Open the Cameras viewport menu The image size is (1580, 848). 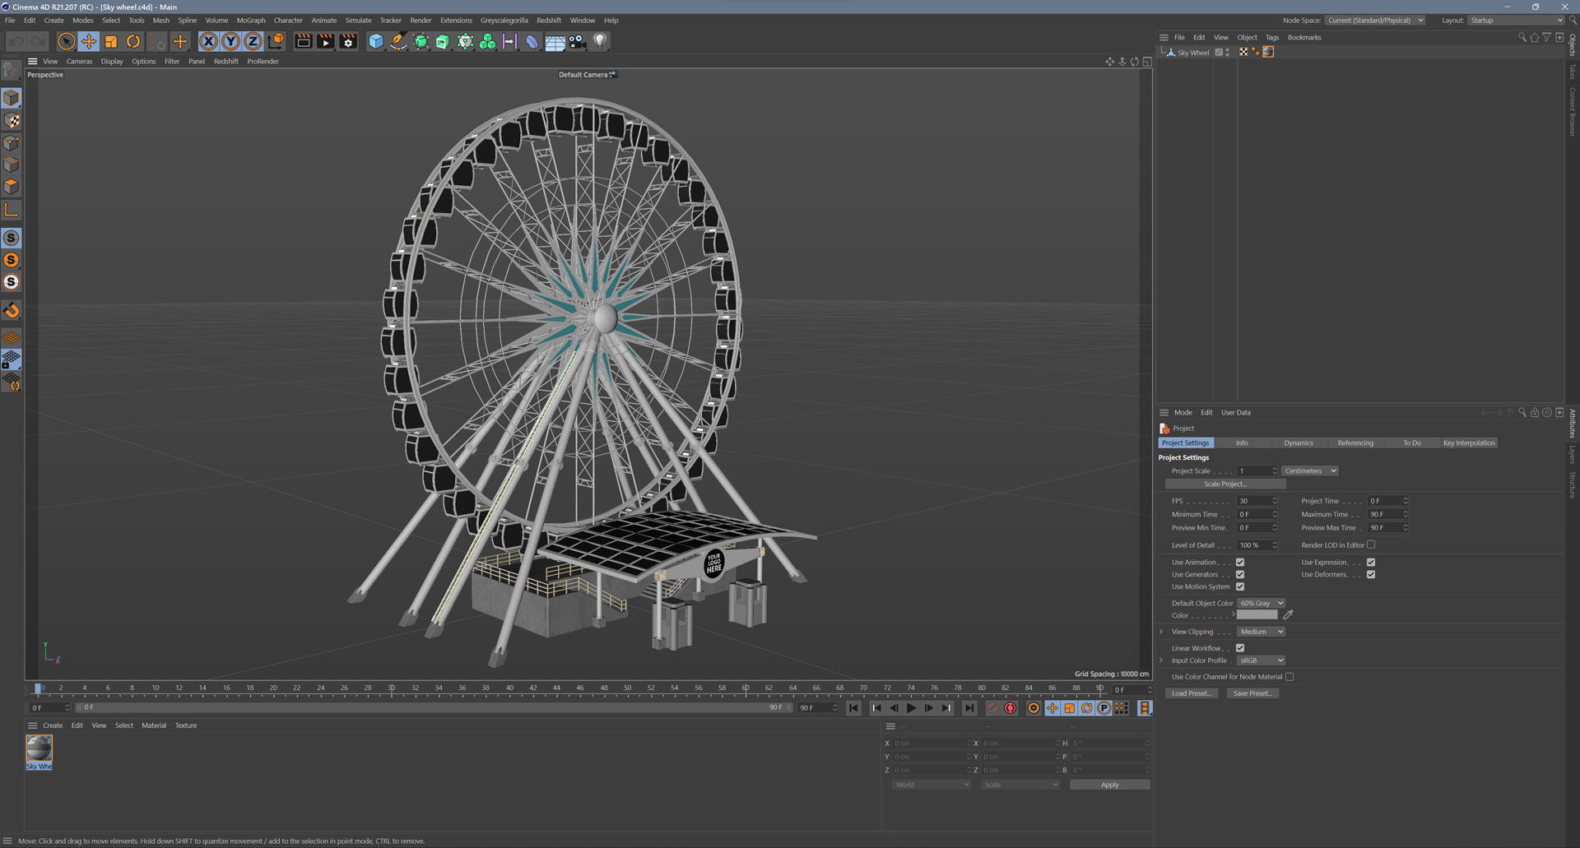tap(79, 62)
